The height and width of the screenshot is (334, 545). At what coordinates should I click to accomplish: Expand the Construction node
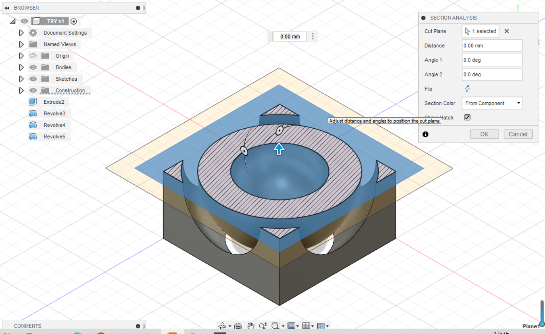click(22, 90)
